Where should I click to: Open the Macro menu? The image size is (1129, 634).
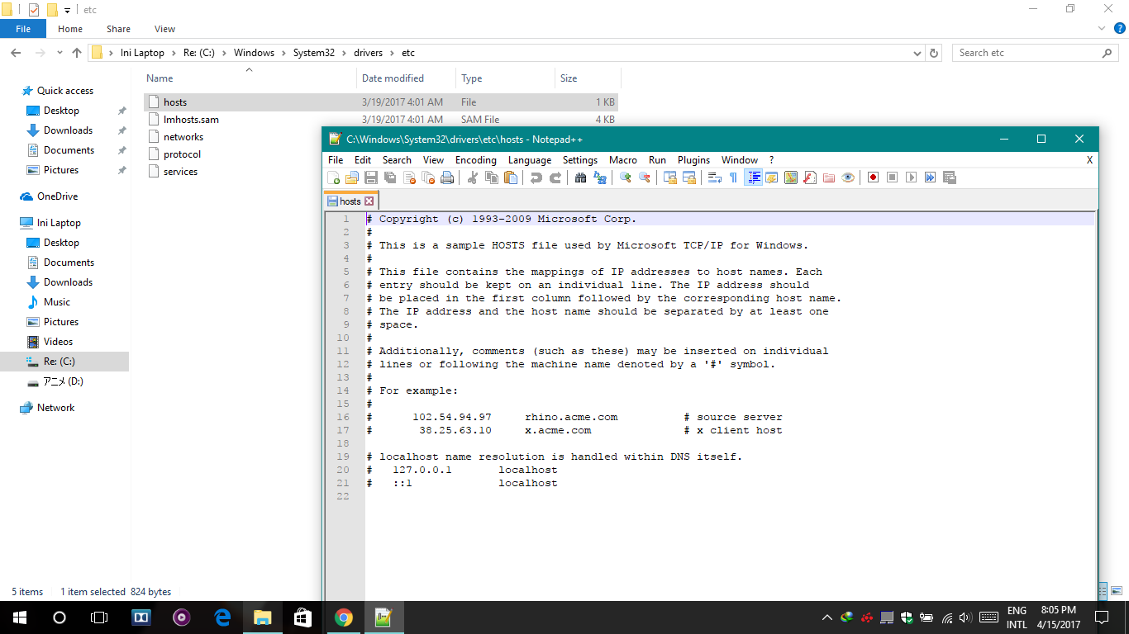click(x=623, y=160)
